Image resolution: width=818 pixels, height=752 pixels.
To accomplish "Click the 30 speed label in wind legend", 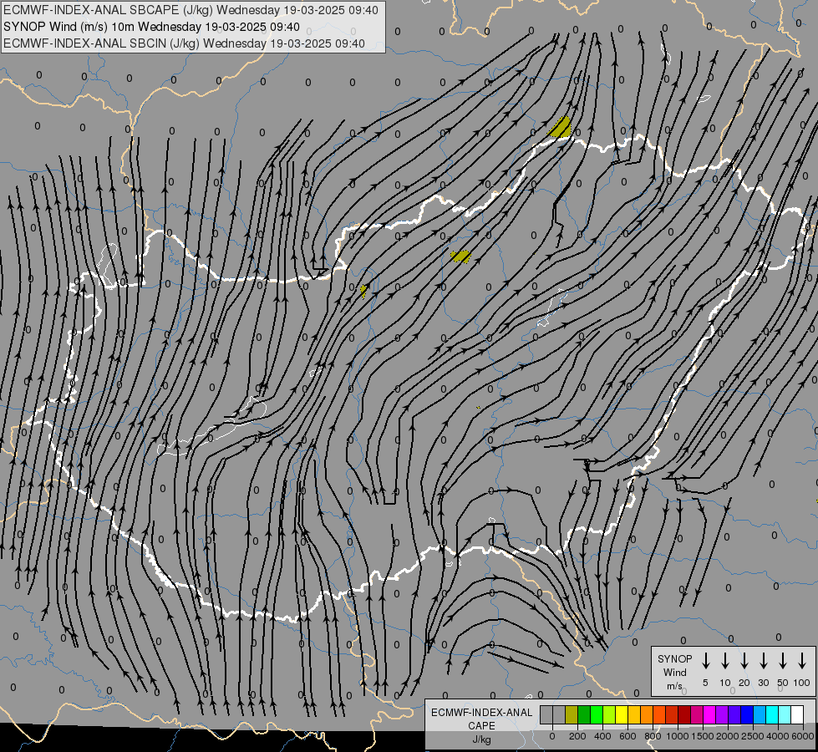I will (x=763, y=683).
